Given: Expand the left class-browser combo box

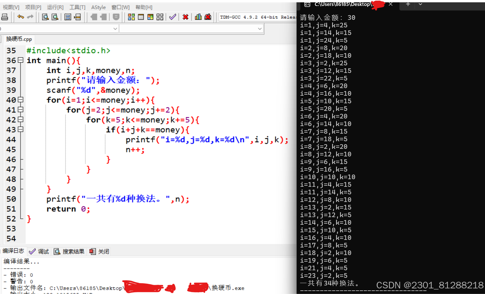Looking at the screenshot, I should pos(115,29).
